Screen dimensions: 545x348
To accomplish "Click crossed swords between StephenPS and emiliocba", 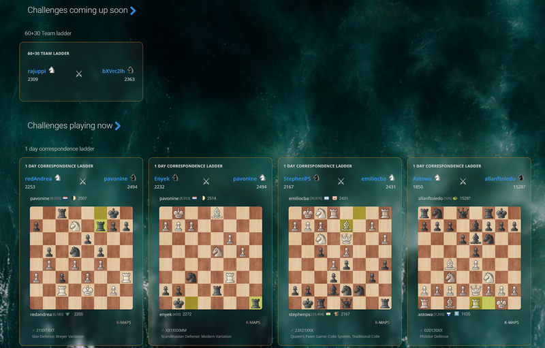I will click(341, 181).
